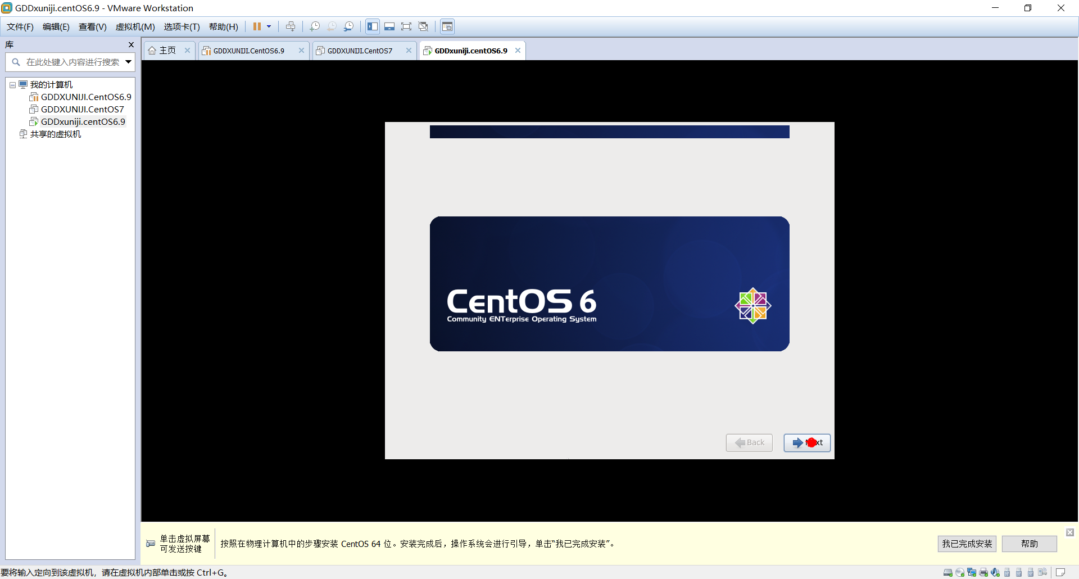Click the network adapter status icon
Viewport: 1079px width, 579px height.
[x=972, y=572]
